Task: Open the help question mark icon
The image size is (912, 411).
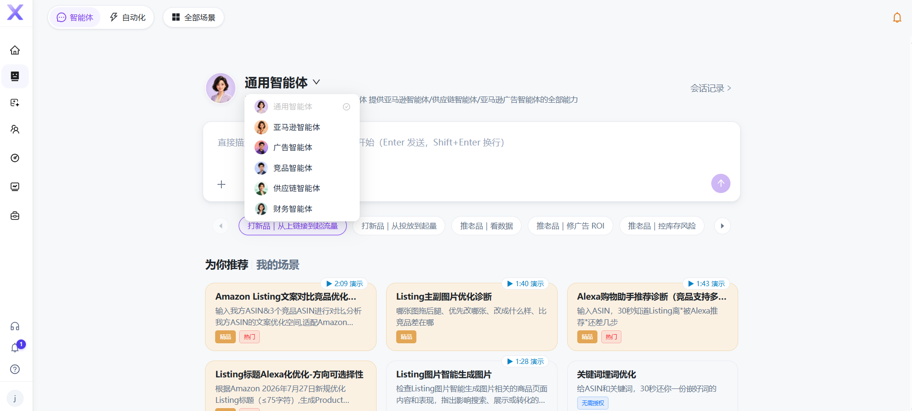Action: point(15,369)
